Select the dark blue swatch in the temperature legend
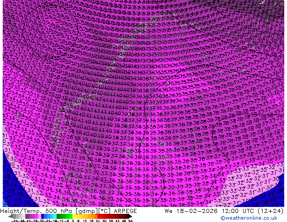The height and width of the screenshot is (222, 287). tap(43, 216)
